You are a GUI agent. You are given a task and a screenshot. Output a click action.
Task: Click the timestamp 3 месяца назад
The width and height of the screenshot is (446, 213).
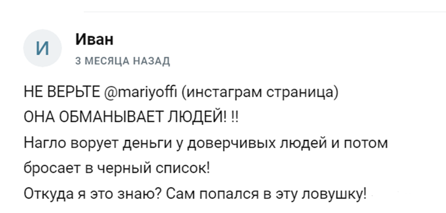point(123,61)
